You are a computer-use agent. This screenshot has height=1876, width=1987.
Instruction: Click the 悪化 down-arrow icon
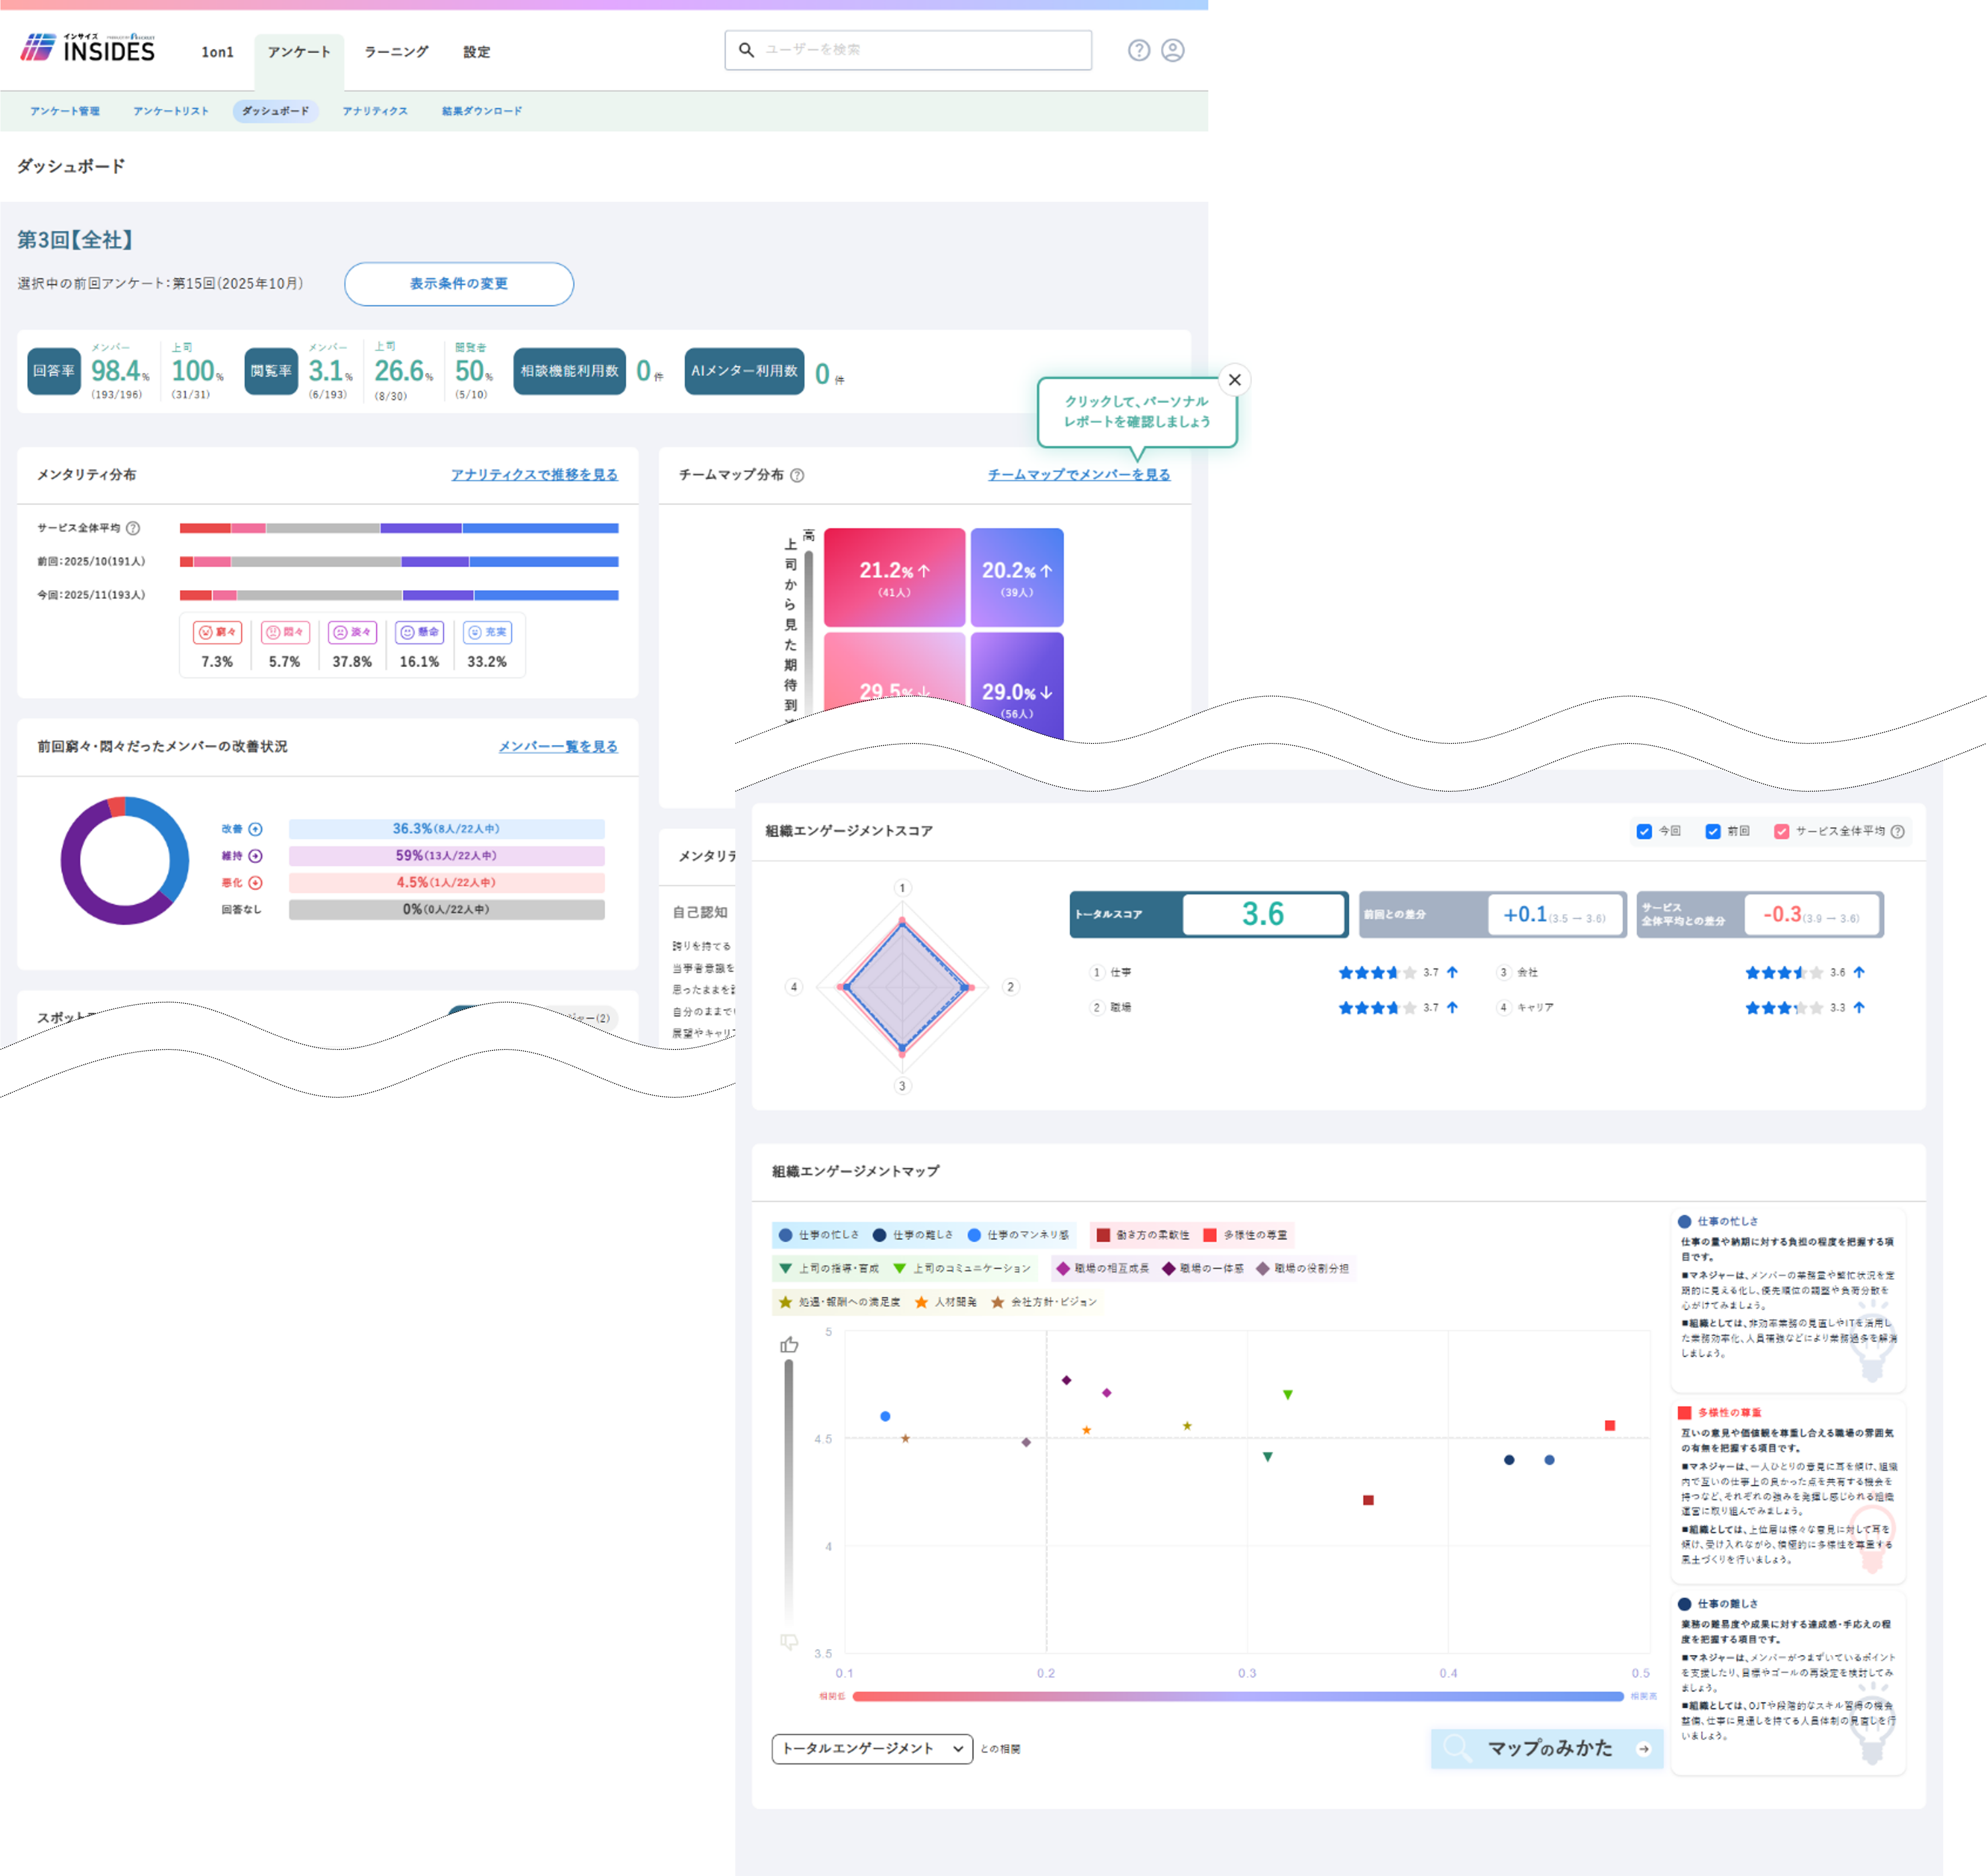pyautogui.click(x=256, y=884)
